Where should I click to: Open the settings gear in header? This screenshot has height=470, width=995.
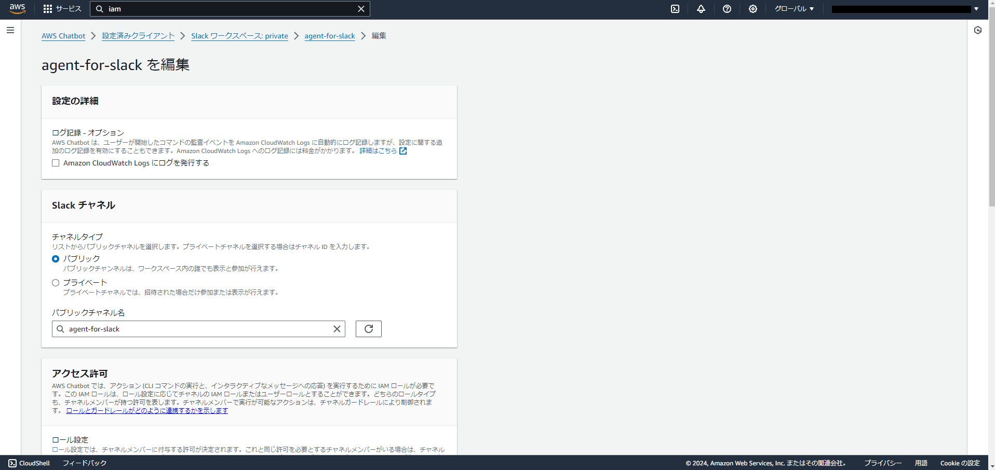click(x=753, y=9)
